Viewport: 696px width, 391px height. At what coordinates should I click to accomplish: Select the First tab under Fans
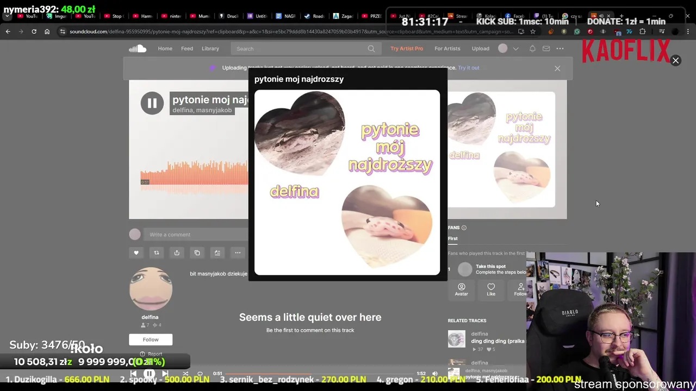pos(452,239)
